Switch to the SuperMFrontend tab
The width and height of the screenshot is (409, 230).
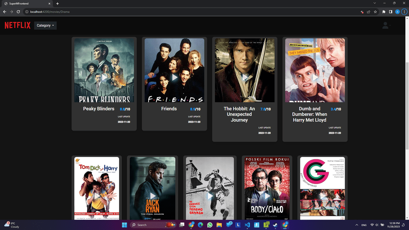pyautogui.click(x=28, y=4)
